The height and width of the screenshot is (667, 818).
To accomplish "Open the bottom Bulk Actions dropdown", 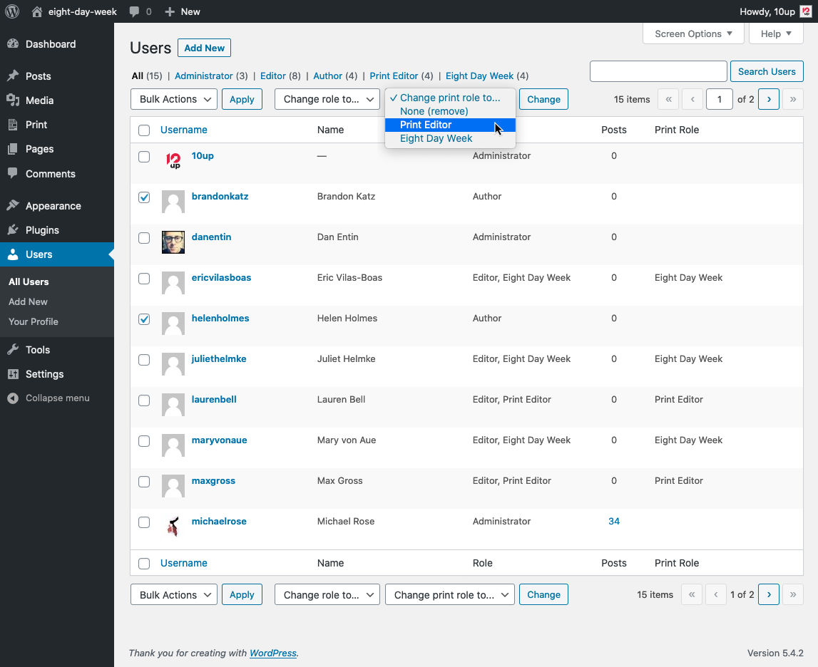I will point(174,594).
